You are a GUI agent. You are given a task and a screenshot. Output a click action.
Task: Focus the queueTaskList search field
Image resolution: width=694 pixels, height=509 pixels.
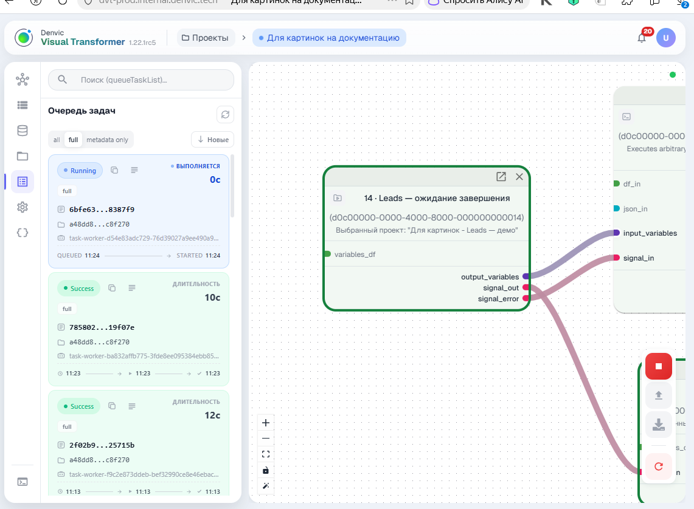[141, 80]
